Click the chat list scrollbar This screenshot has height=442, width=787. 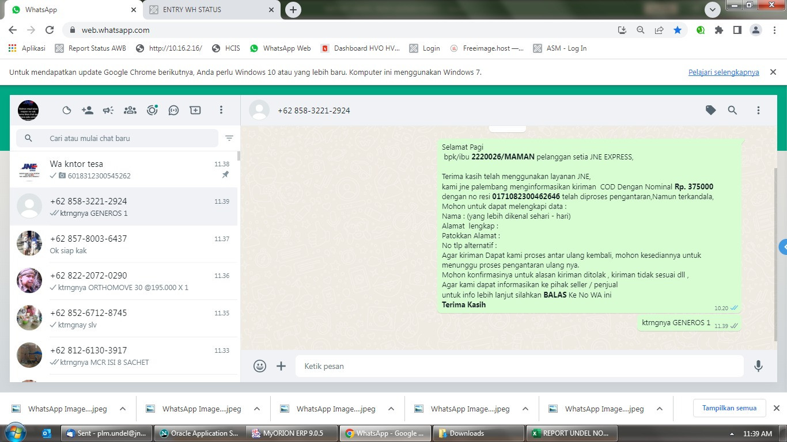pyautogui.click(x=239, y=155)
